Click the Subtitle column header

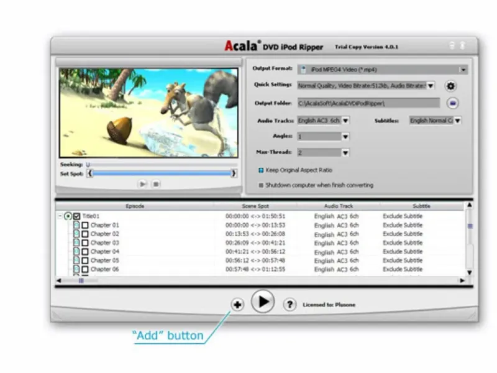[422, 206]
